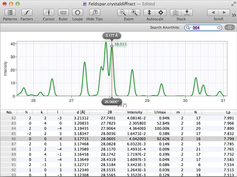Image resolution: width=237 pixels, height=177 pixels.
Task: Clear the search field text
Action: click(219, 28)
